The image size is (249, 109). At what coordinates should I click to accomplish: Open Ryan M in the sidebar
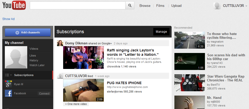pos(19,84)
